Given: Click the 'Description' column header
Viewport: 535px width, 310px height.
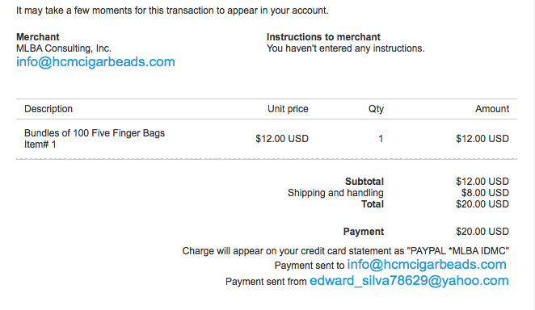Looking at the screenshot, I should click(x=48, y=109).
